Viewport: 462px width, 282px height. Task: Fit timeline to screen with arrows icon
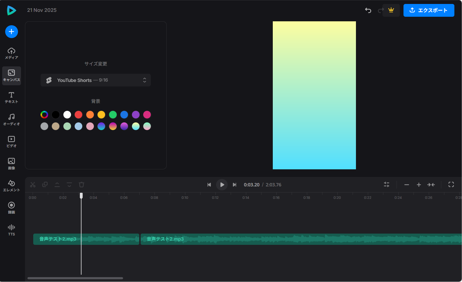pyautogui.click(x=431, y=185)
